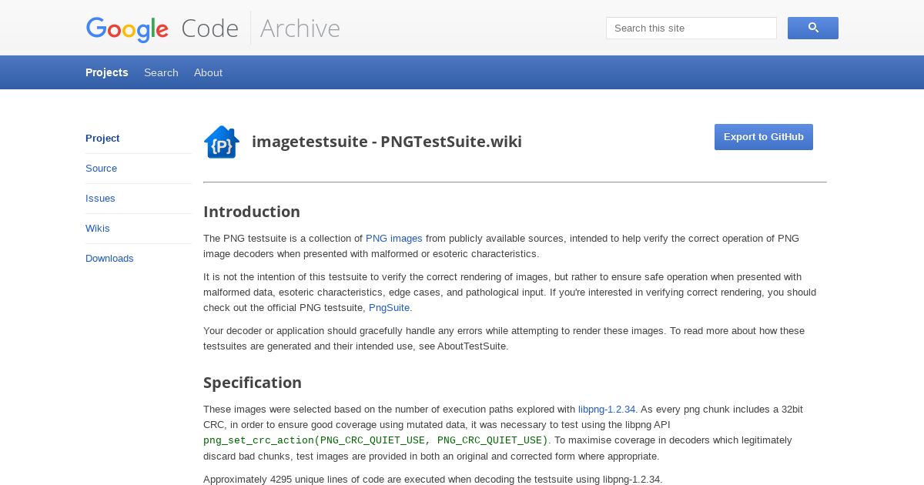Open the Projects tab in navigation bar
Screen dimensions: 924x485
(x=107, y=72)
